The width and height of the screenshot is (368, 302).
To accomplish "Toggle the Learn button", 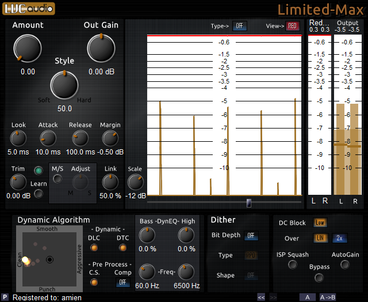I will tap(39, 194).
